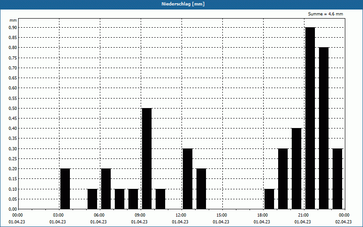The image size is (363, 227).
Task: Click the 18:00 time axis label
Action: tap(263, 215)
